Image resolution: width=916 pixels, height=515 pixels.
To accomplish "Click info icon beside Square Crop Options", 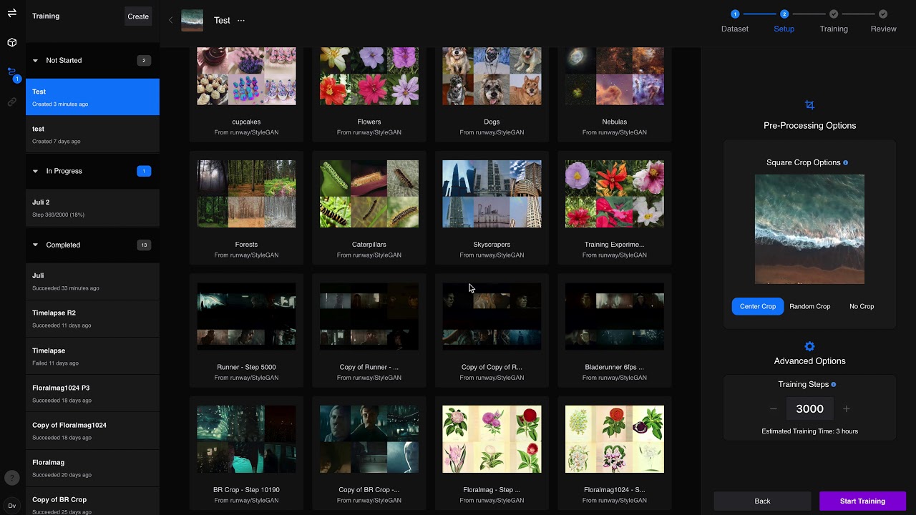I will (845, 163).
